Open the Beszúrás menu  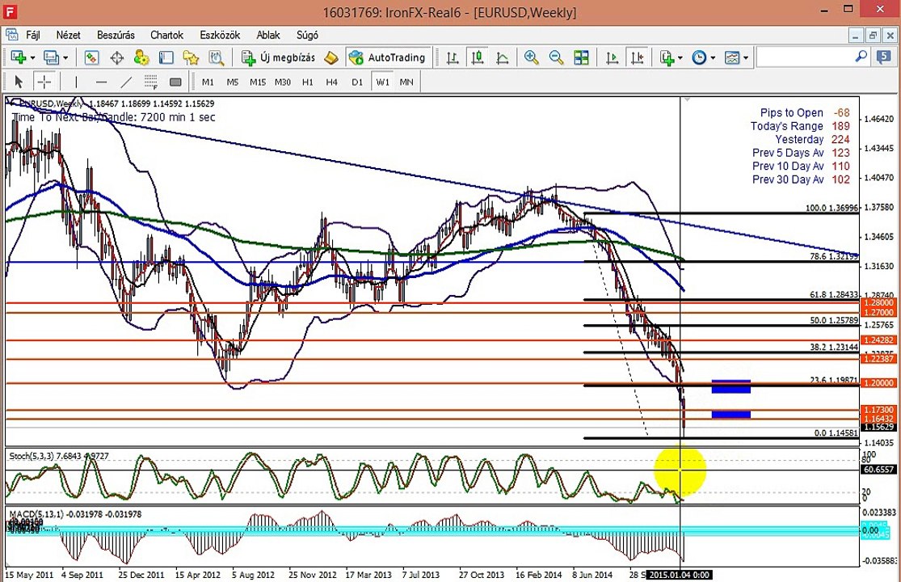click(116, 35)
